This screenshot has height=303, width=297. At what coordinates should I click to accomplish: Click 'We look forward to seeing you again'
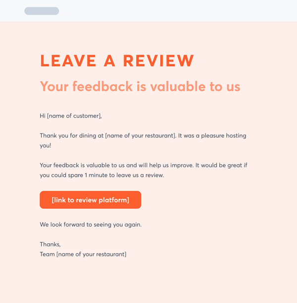tap(91, 224)
